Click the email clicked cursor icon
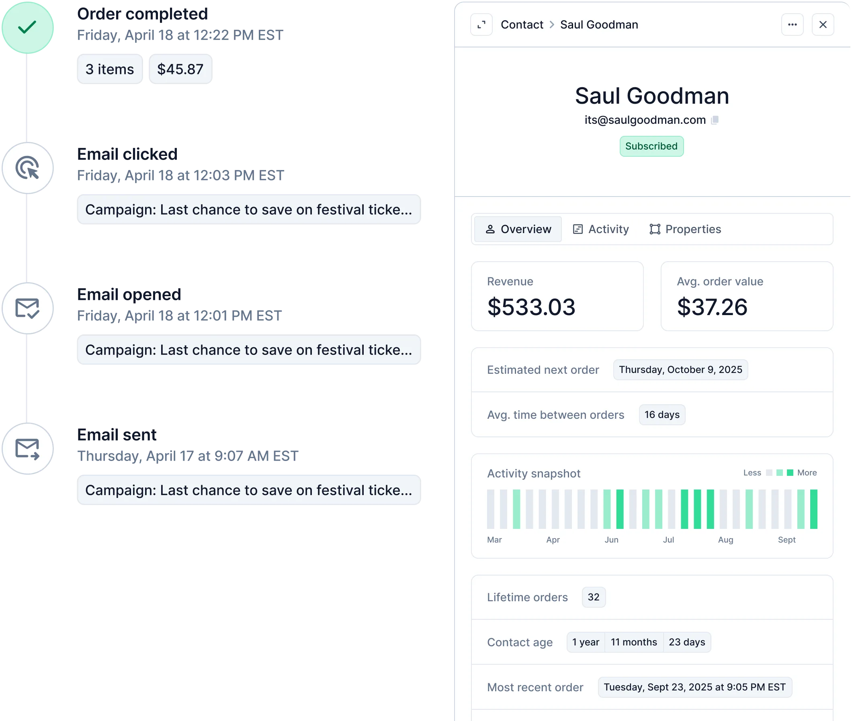 pos(27,168)
